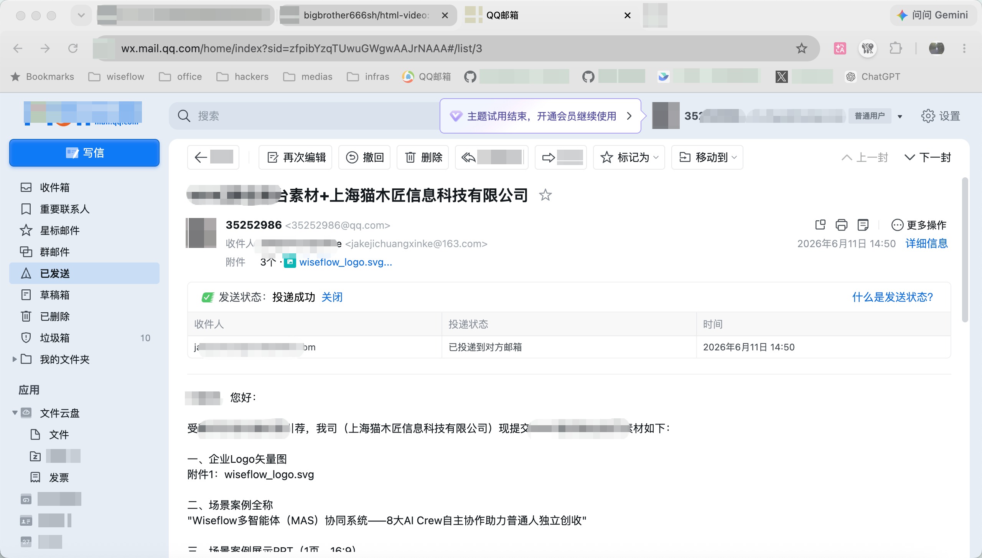982x558 pixels.
Task: Close the QQ邮箱 browser tab
Action: (x=628, y=15)
